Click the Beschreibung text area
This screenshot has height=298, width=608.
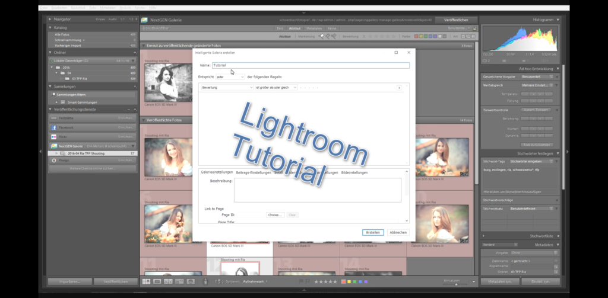tap(318, 190)
